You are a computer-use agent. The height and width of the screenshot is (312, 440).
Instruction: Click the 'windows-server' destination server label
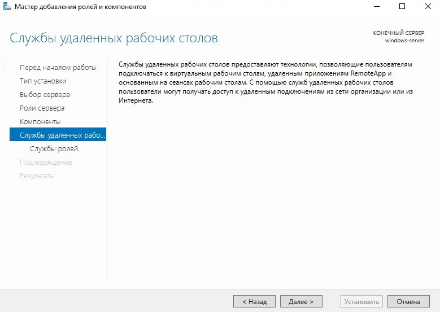[404, 41]
